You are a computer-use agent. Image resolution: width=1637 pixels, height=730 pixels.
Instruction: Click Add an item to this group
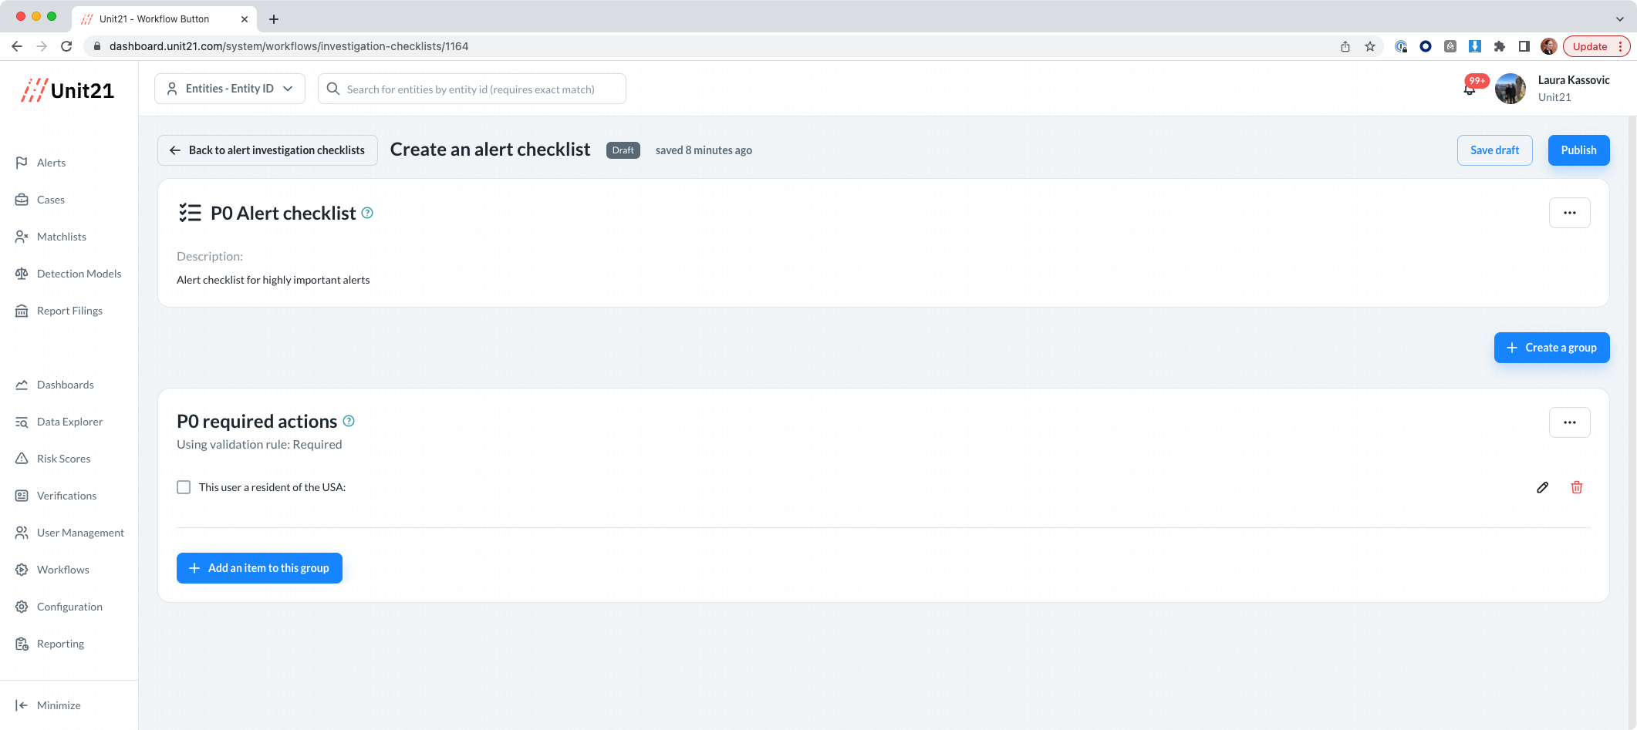pos(259,568)
